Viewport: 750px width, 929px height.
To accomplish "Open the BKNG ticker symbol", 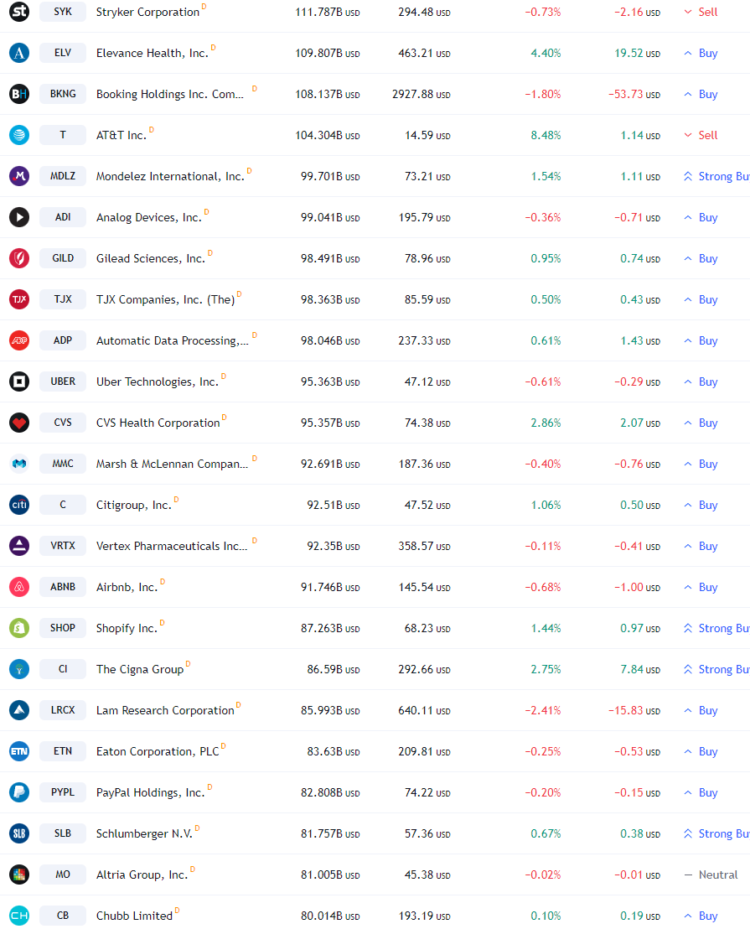I will tap(63, 94).
